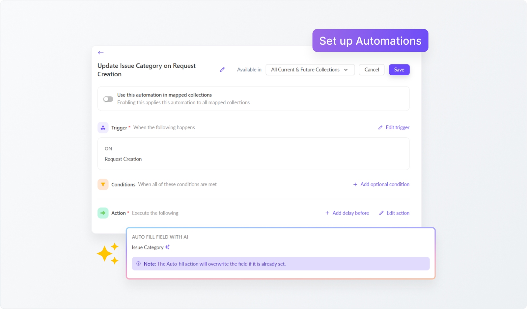Click the AI sparkle icon beside Issue Category
Viewport: 527px width, 309px height.
click(167, 247)
